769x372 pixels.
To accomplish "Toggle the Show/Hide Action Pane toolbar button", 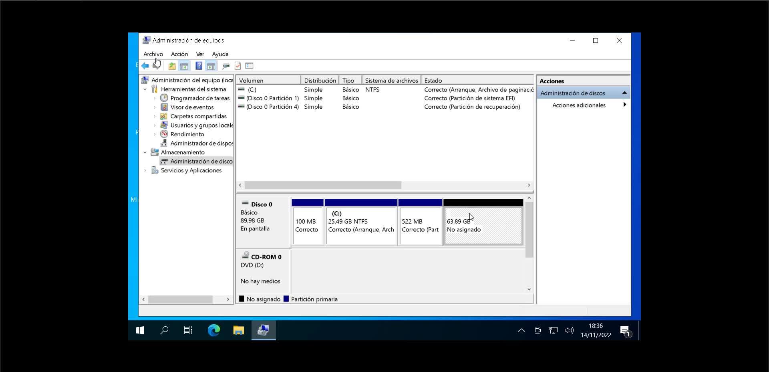I will [211, 66].
